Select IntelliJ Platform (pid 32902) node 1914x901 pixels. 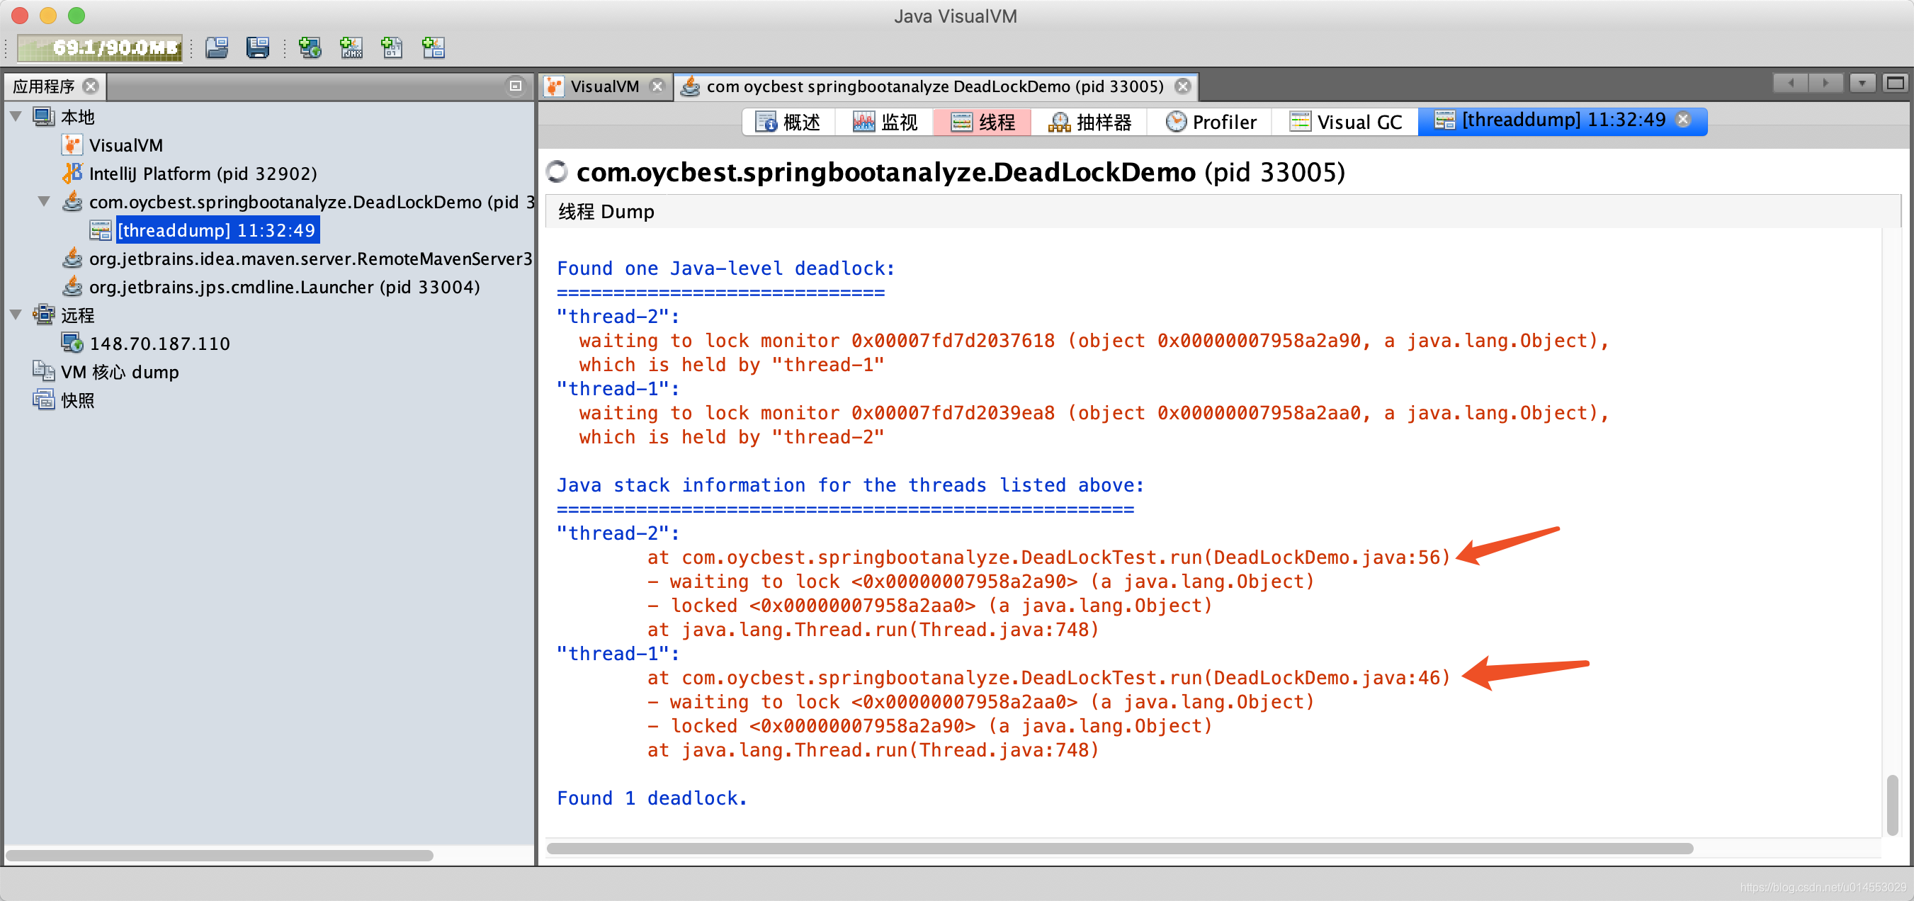[x=203, y=173]
